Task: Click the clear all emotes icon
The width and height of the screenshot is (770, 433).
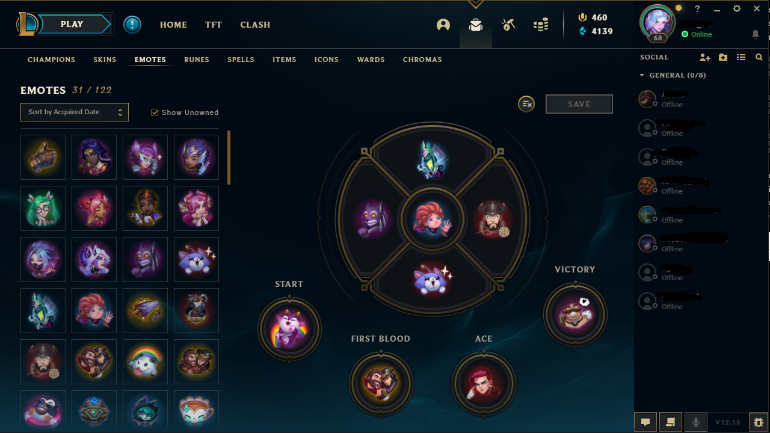Action: (x=526, y=104)
